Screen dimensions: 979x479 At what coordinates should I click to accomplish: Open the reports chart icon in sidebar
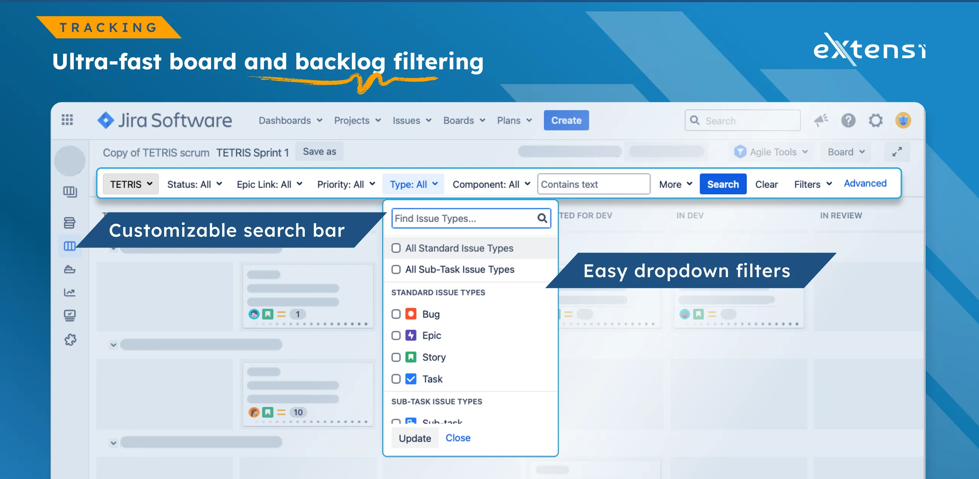coord(70,293)
